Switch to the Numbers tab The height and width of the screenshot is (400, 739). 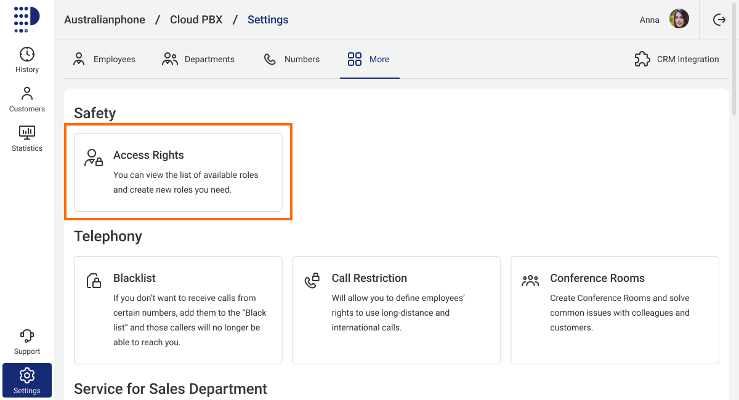(x=292, y=59)
